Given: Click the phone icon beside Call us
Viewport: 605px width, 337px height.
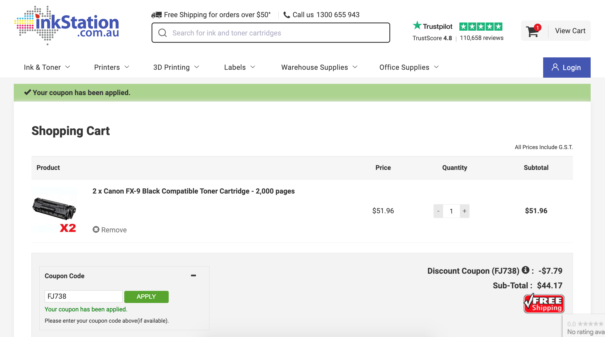Looking at the screenshot, I should (x=286, y=15).
